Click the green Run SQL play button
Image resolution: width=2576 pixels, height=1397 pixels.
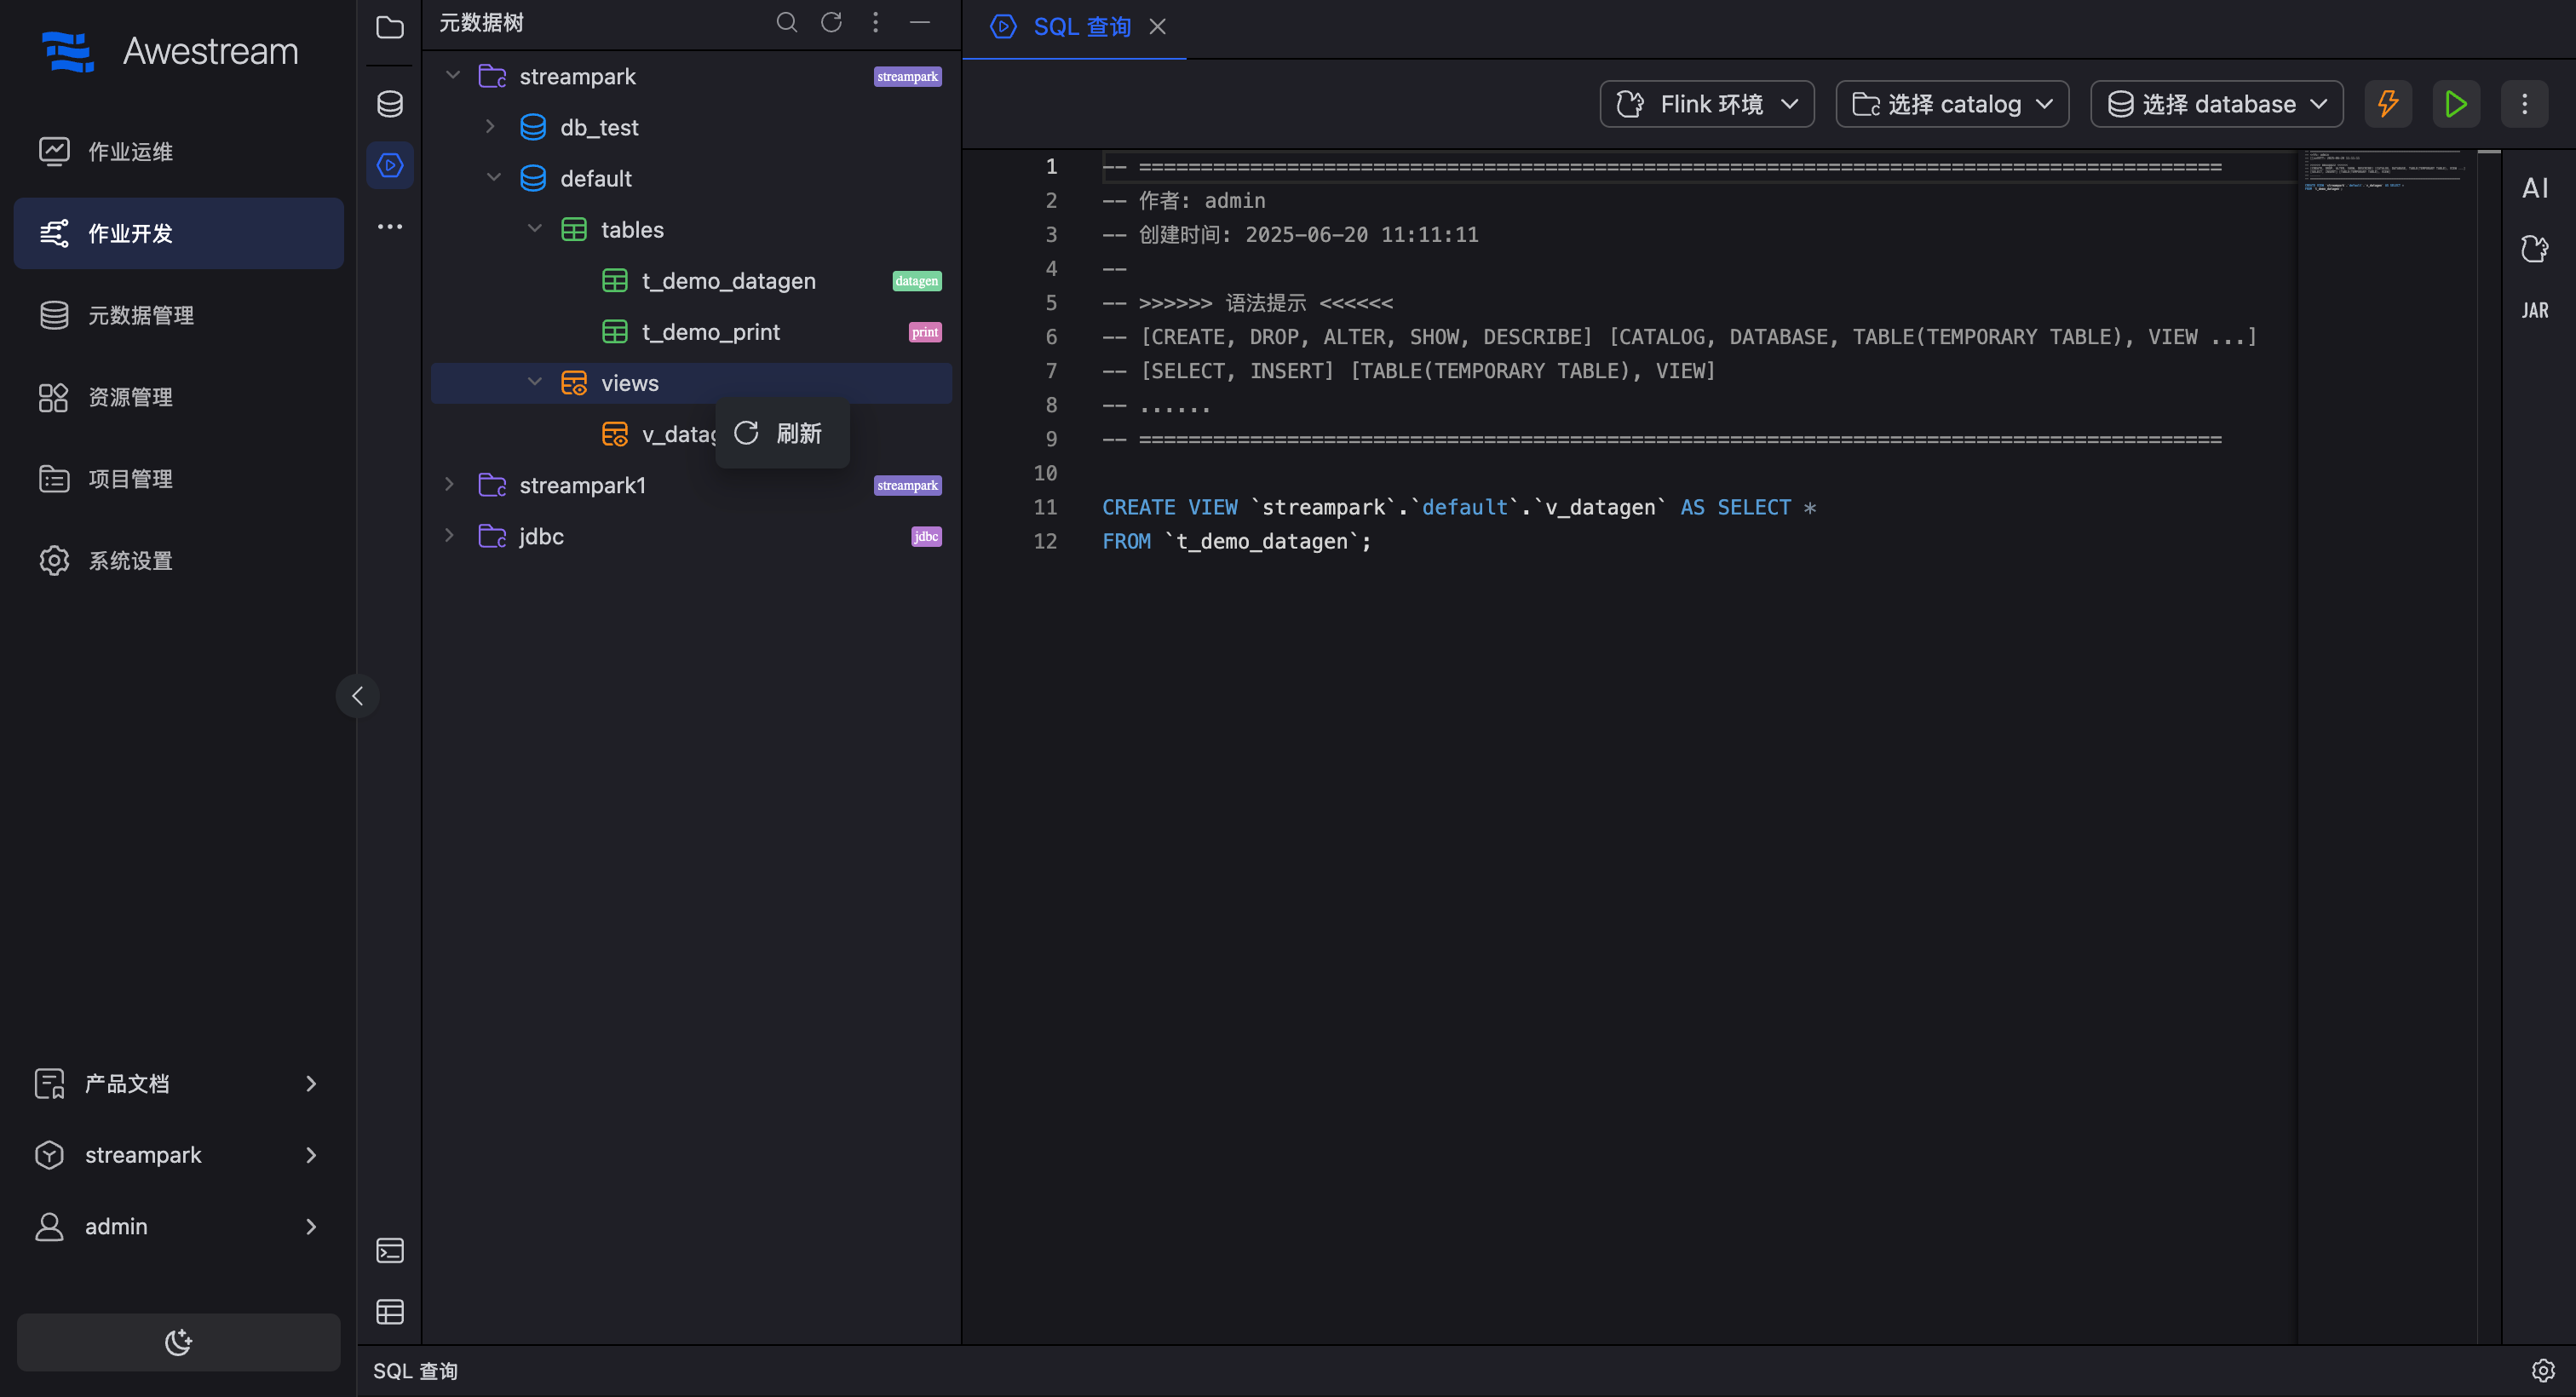click(x=2455, y=104)
